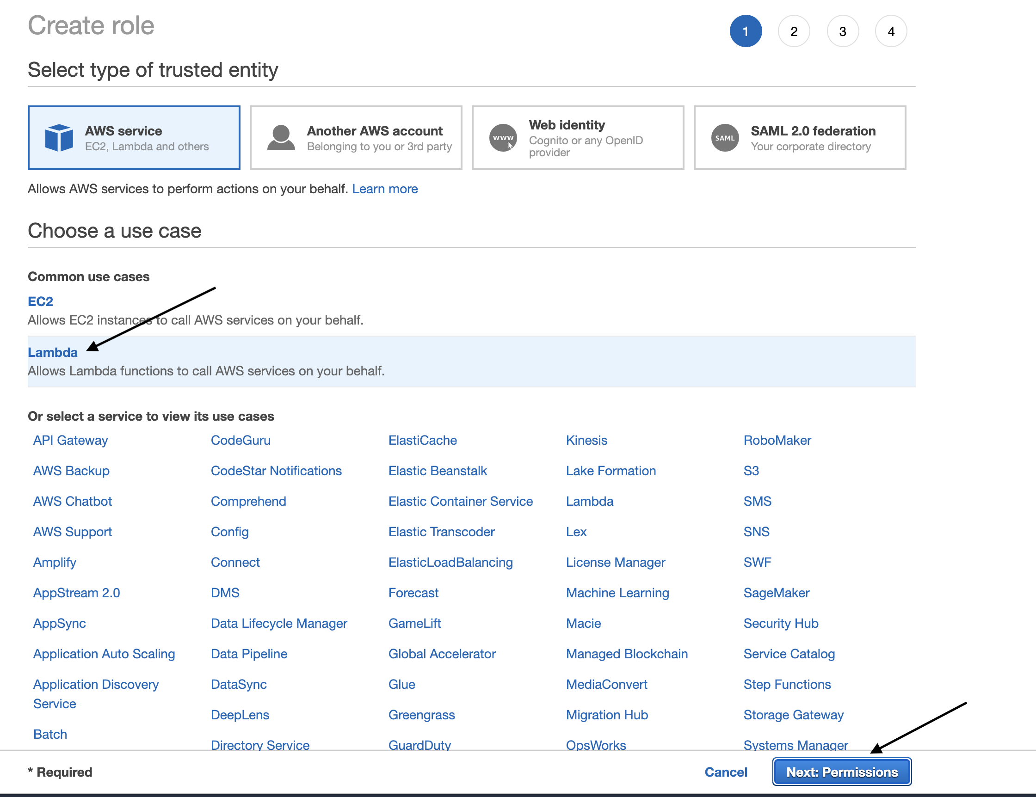Open RoboMaker service link

click(777, 440)
